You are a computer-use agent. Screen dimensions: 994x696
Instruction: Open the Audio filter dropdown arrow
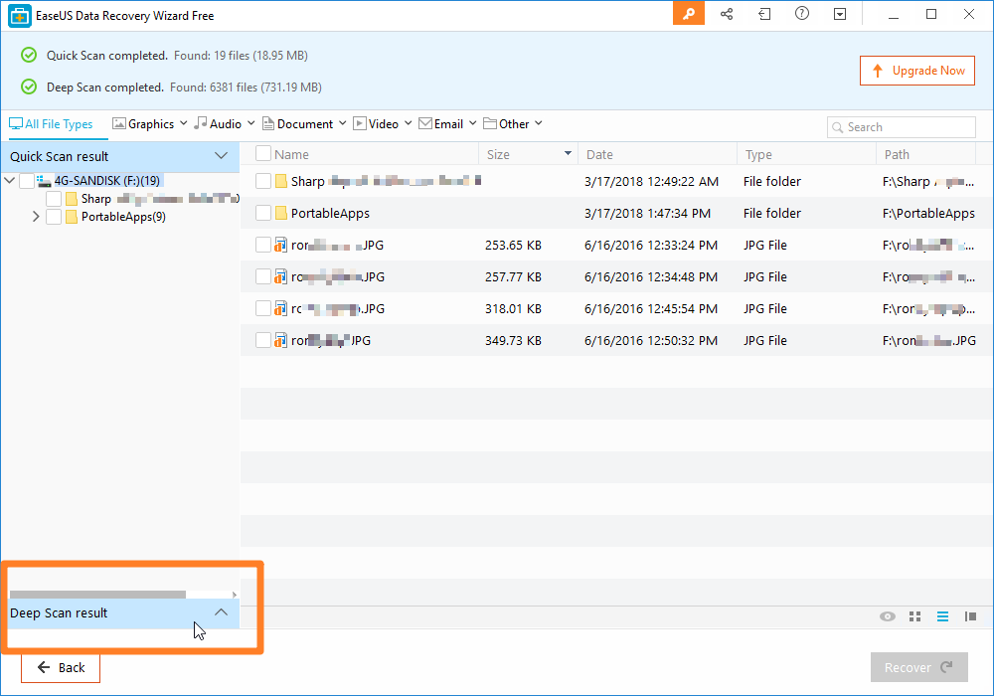(x=251, y=123)
